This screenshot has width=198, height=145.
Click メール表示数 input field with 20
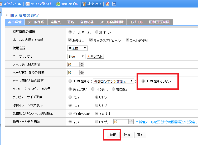point(73,64)
